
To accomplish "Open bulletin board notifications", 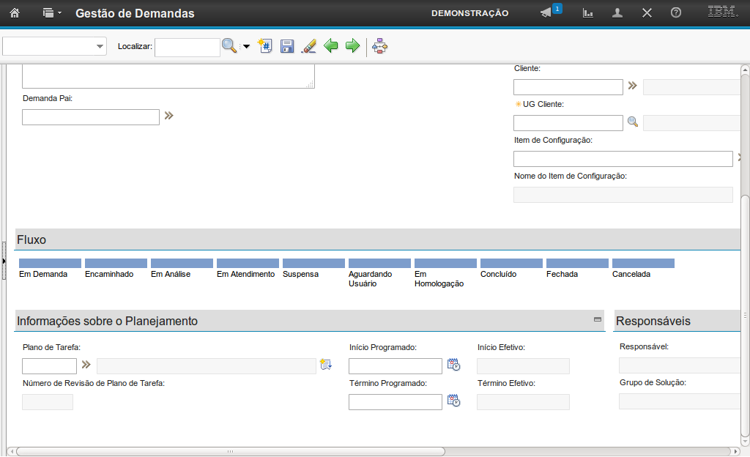I will (x=548, y=13).
